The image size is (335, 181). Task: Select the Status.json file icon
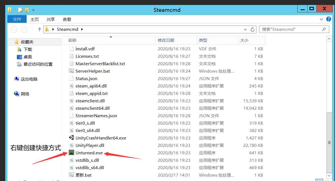point(71,79)
